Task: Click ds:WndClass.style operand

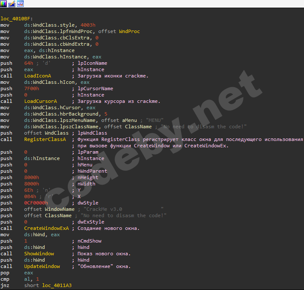Action: click(50, 25)
